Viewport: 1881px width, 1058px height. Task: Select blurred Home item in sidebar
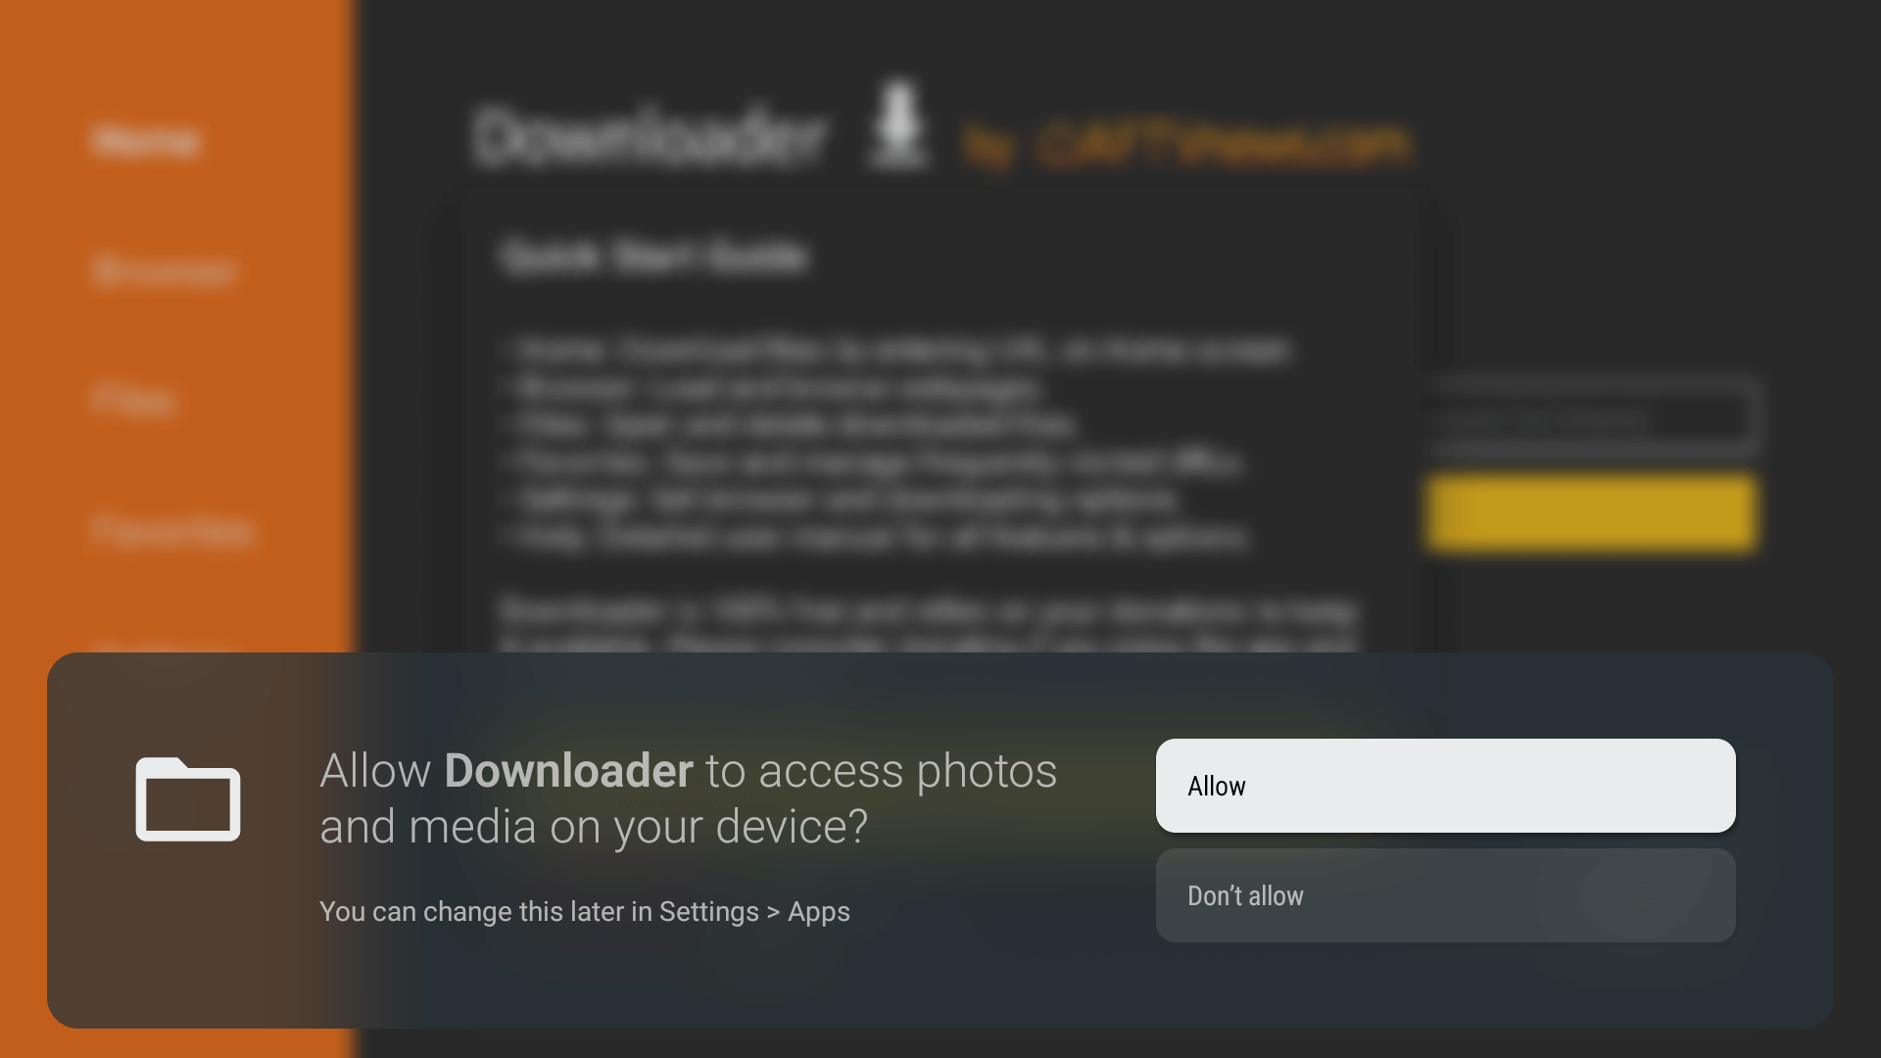(147, 141)
